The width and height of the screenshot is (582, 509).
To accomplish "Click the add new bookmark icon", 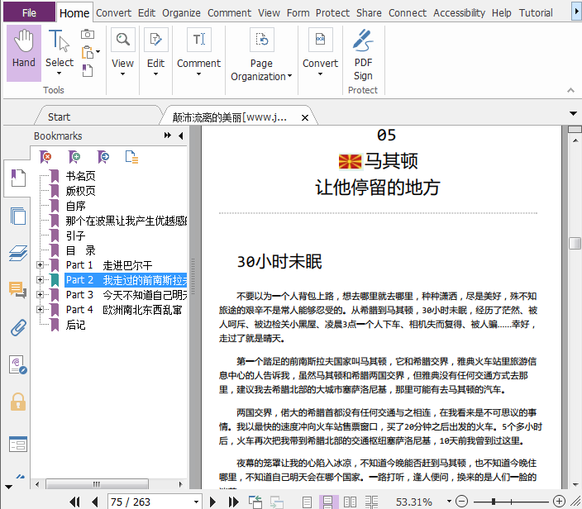I will pos(74,156).
